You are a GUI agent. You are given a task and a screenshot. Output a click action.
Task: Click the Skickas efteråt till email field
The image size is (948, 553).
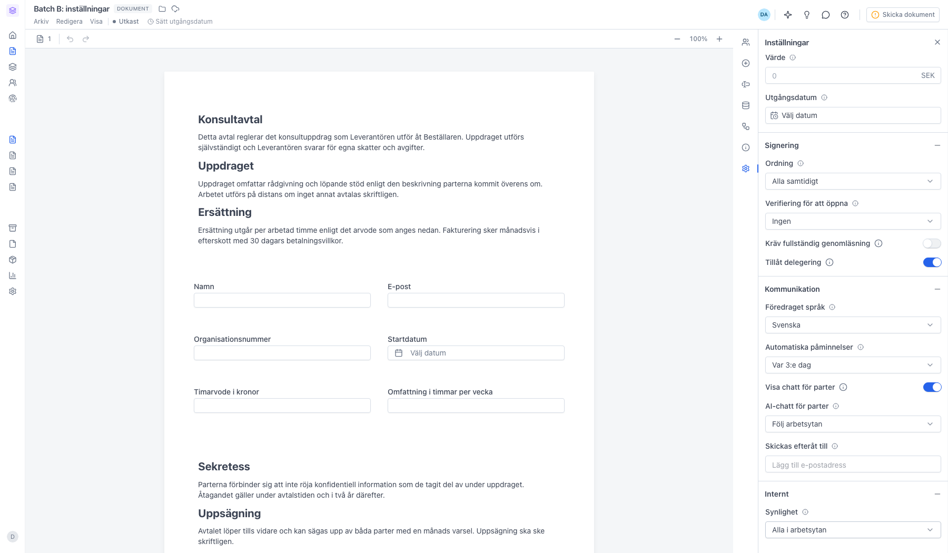853,465
